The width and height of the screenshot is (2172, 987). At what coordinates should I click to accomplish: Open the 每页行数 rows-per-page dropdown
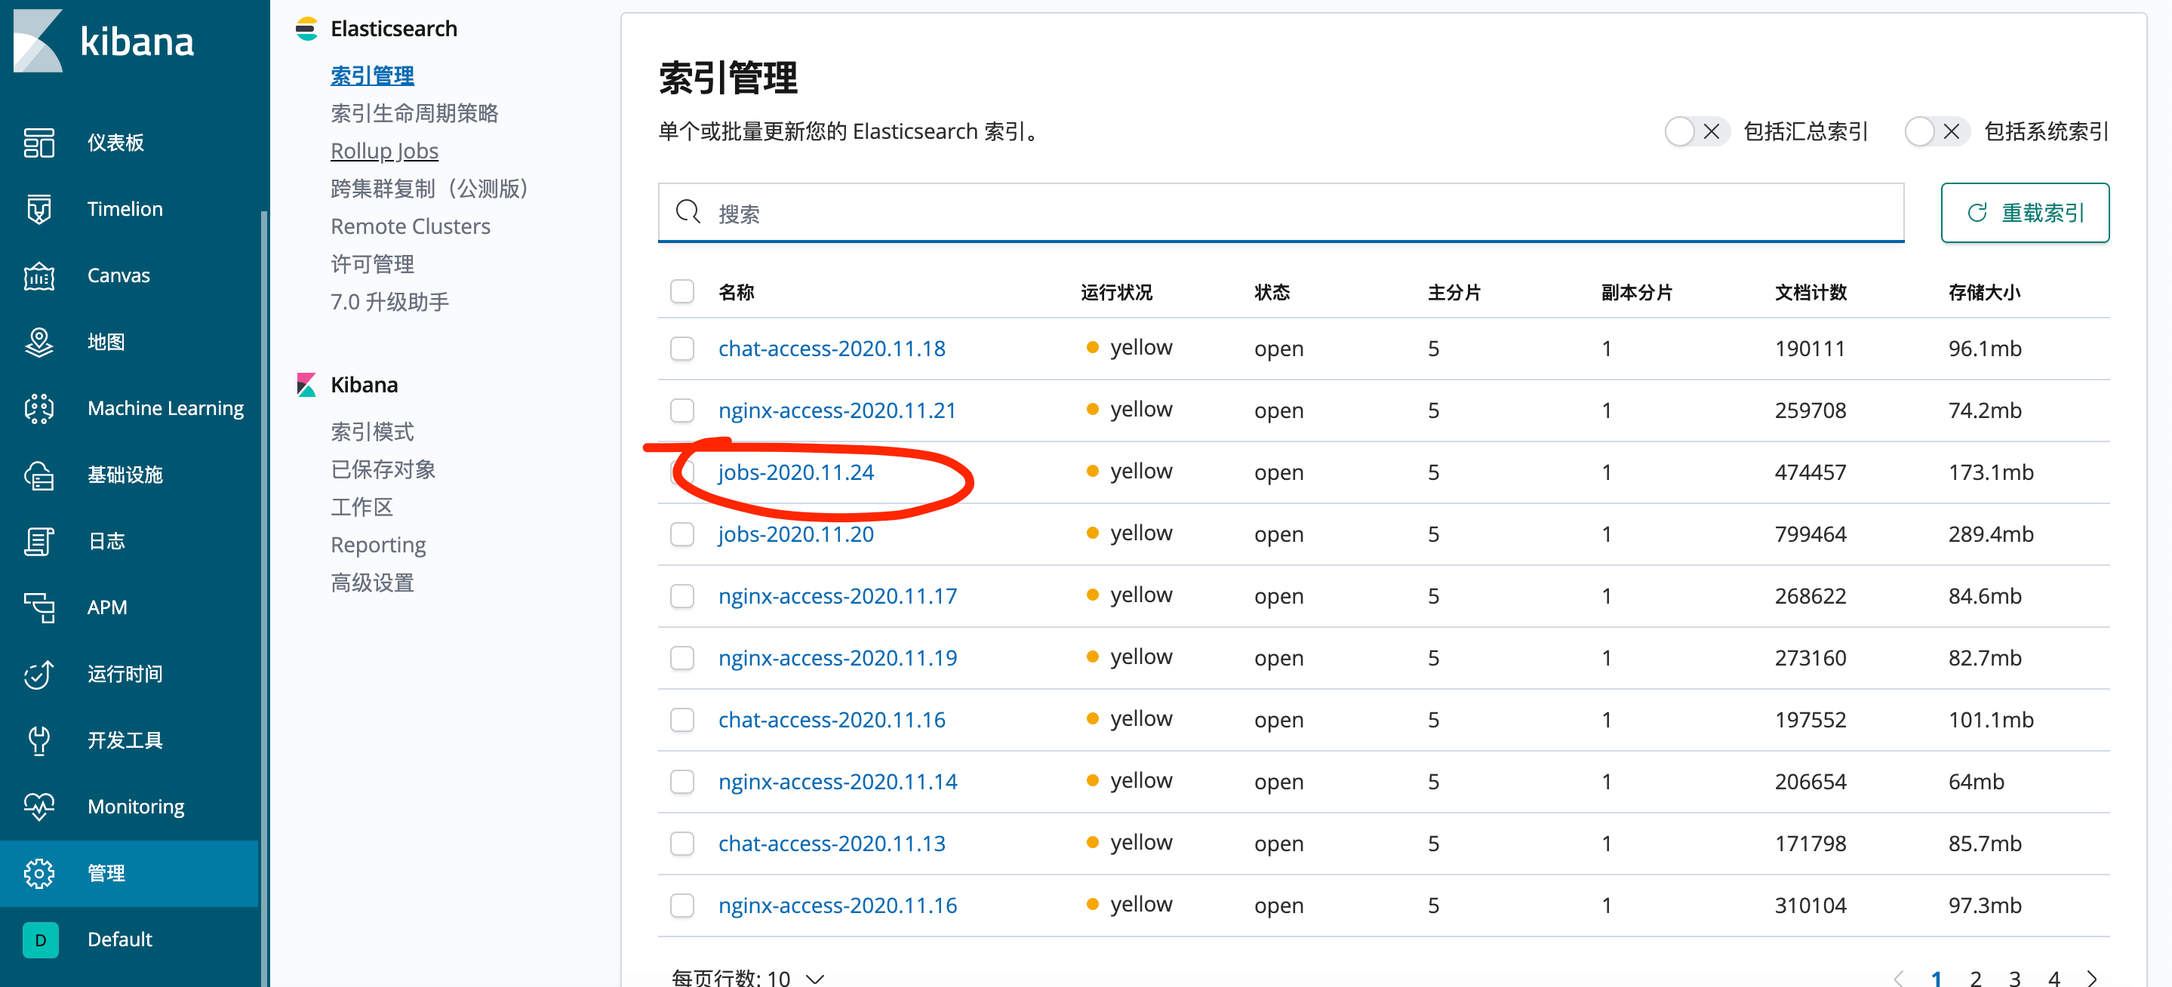point(747,977)
